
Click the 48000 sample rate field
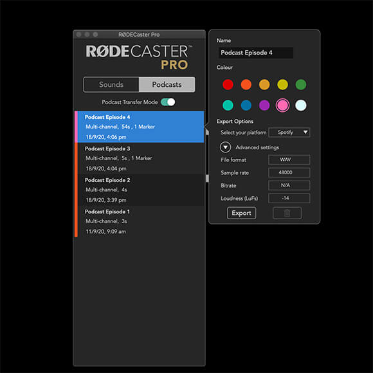(x=289, y=172)
